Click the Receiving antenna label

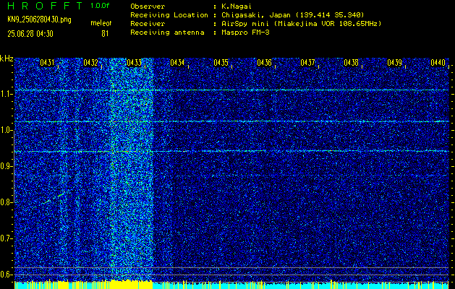(167, 33)
